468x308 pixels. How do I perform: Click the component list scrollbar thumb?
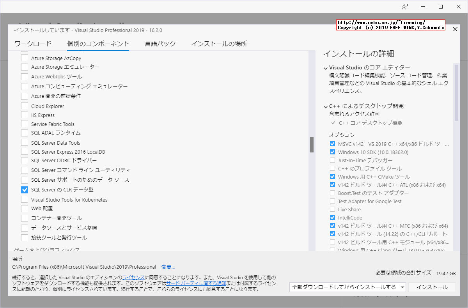point(311,145)
